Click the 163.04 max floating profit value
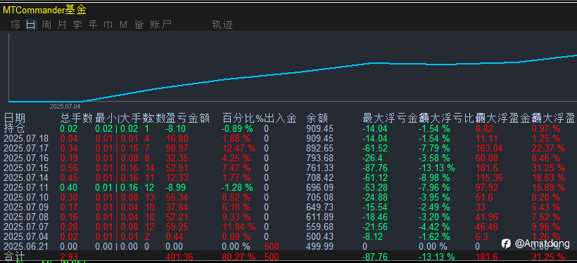Screen dimensions: 577x263 (488, 148)
